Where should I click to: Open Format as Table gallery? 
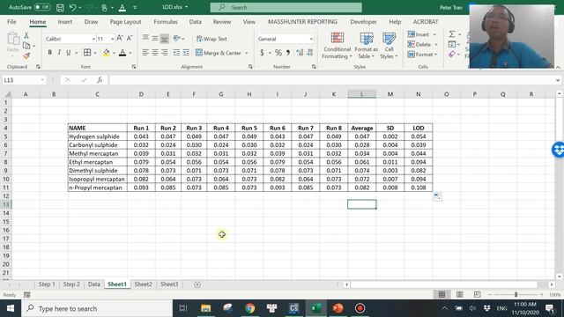pos(367,46)
